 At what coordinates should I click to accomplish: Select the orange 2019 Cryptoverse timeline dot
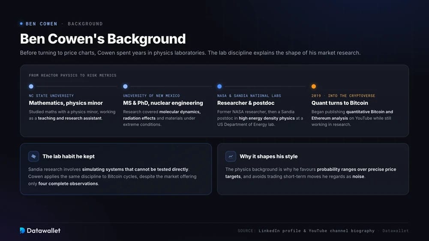(314, 86)
